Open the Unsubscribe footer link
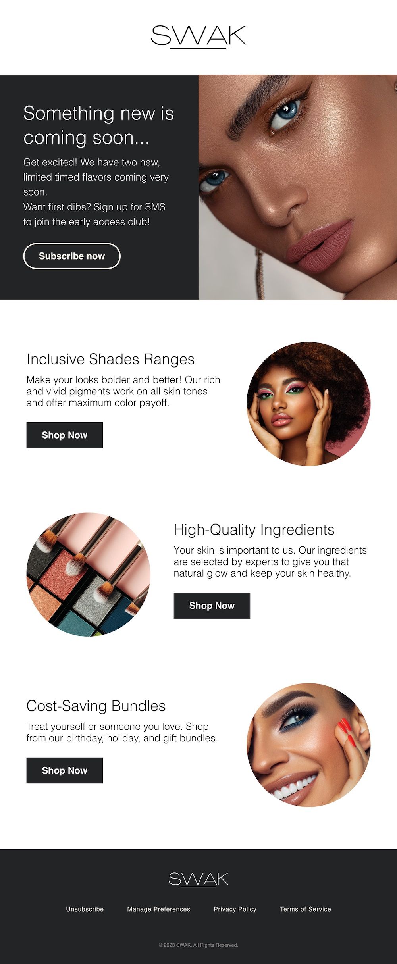 click(x=85, y=909)
